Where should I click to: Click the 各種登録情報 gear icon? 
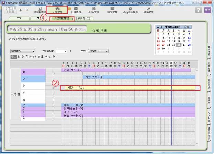click(x=130, y=10)
